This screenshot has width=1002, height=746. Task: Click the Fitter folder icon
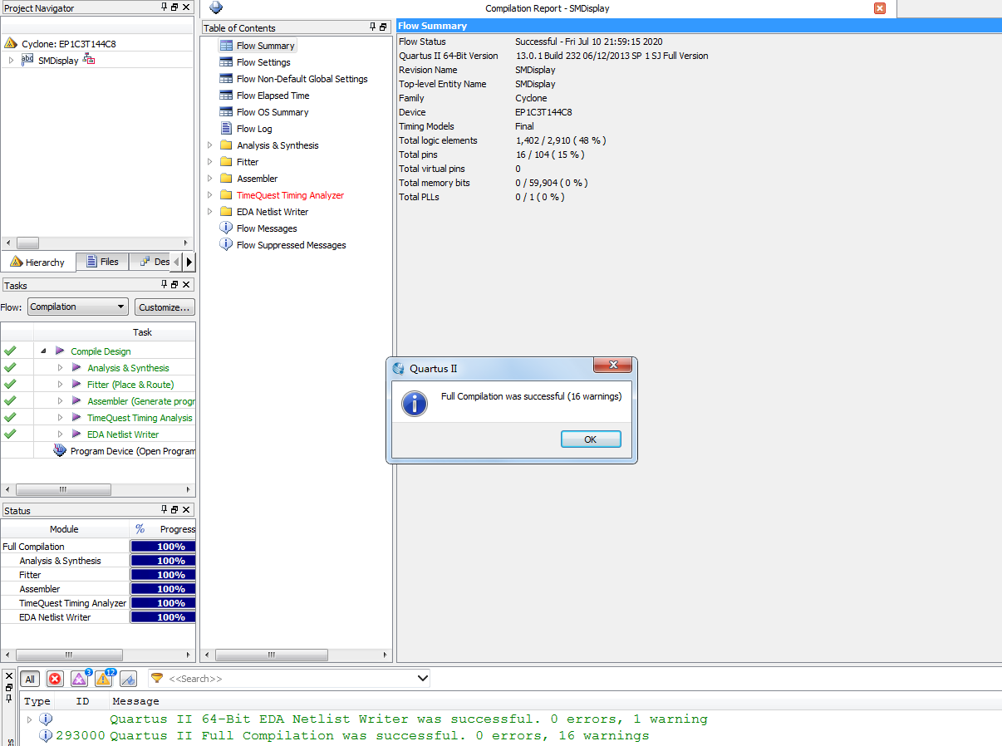tap(226, 162)
